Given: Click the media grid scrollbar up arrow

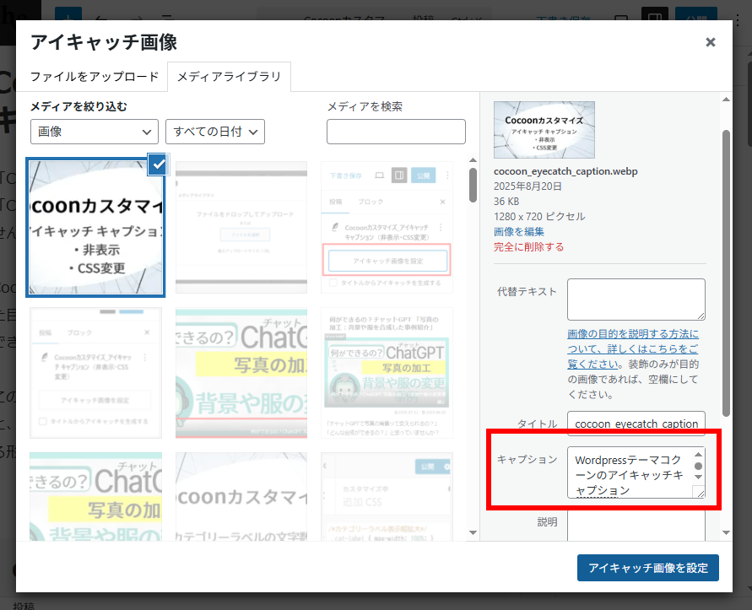Looking at the screenshot, I should pos(473,160).
